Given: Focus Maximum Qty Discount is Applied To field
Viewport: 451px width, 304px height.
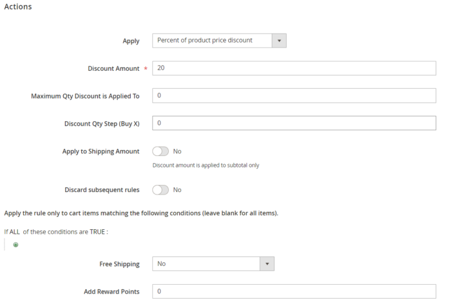Looking at the screenshot, I should tap(294, 95).
